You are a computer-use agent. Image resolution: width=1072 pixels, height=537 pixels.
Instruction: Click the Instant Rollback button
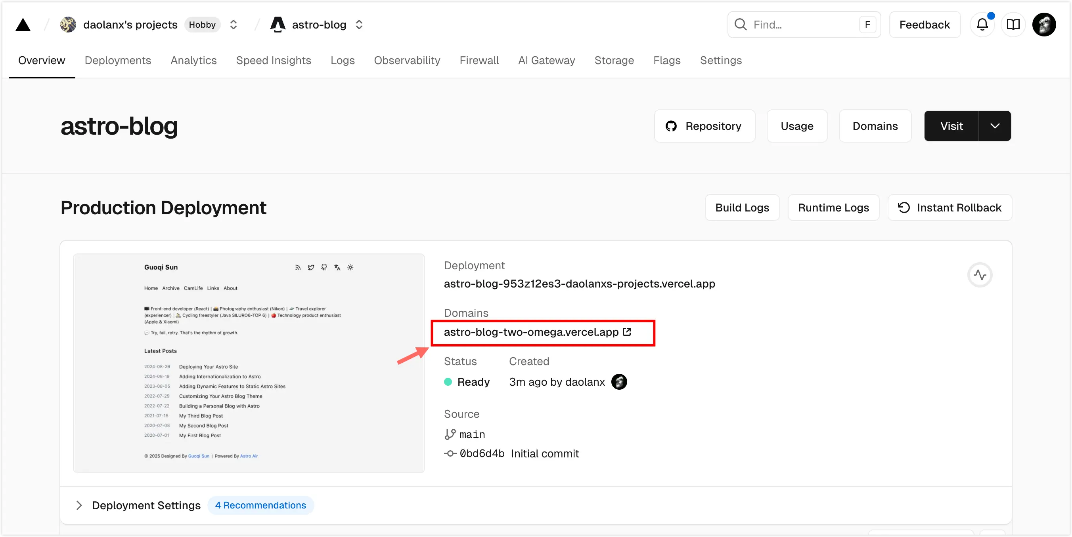pos(949,208)
